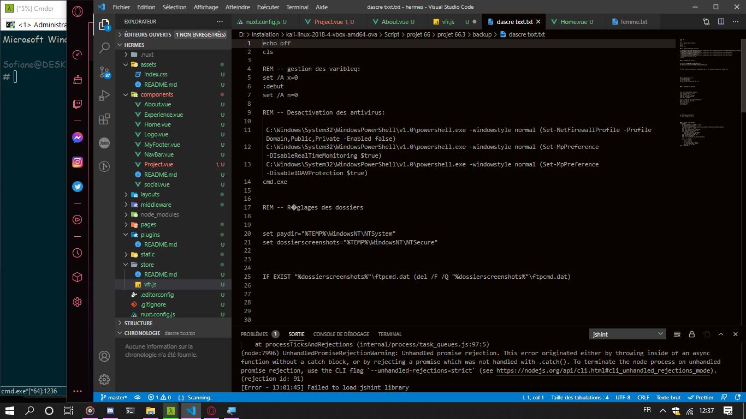
Task: Split the editor to the right
Action: pos(721,22)
